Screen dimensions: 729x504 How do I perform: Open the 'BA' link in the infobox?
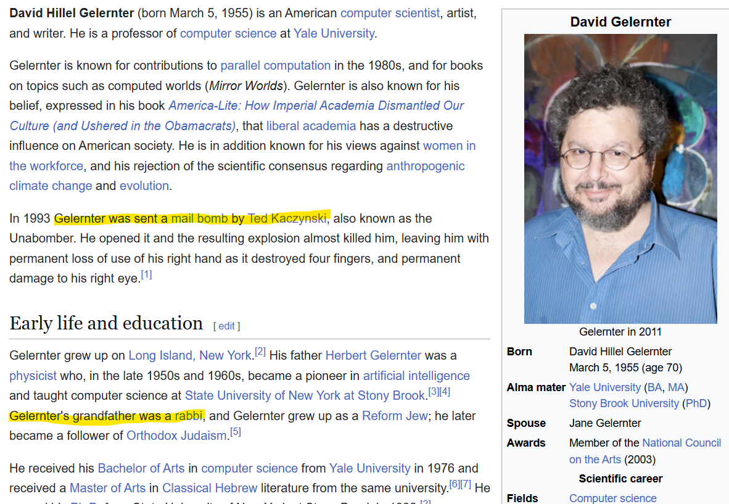(x=654, y=388)
